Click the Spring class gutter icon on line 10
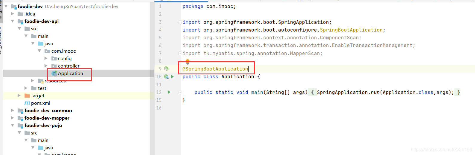Screen dimensions: 475x155 (x=166, y=77)
